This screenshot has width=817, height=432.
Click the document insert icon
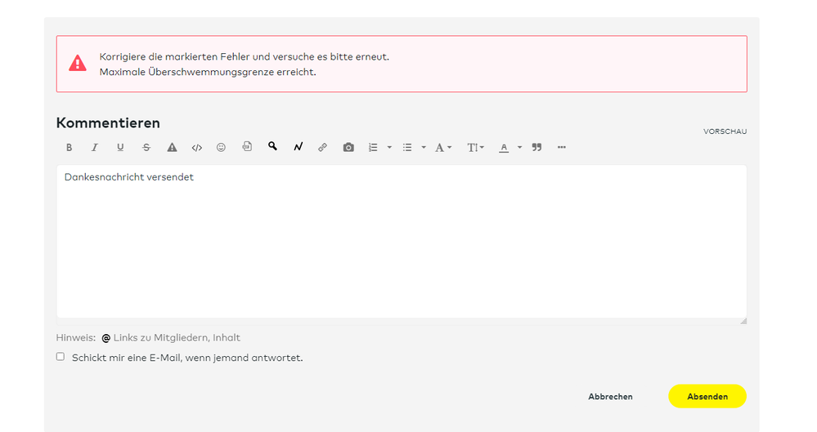(x=247, y=147)
